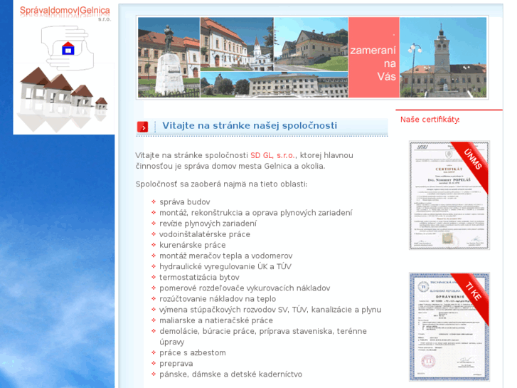Select 'výmena stúpačkových rozvodov' list item
Viewport: 517px width, 388px height.
(270, 310)
